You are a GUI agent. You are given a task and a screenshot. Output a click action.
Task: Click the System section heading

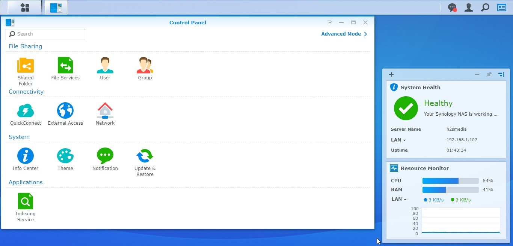pos(19,137)
